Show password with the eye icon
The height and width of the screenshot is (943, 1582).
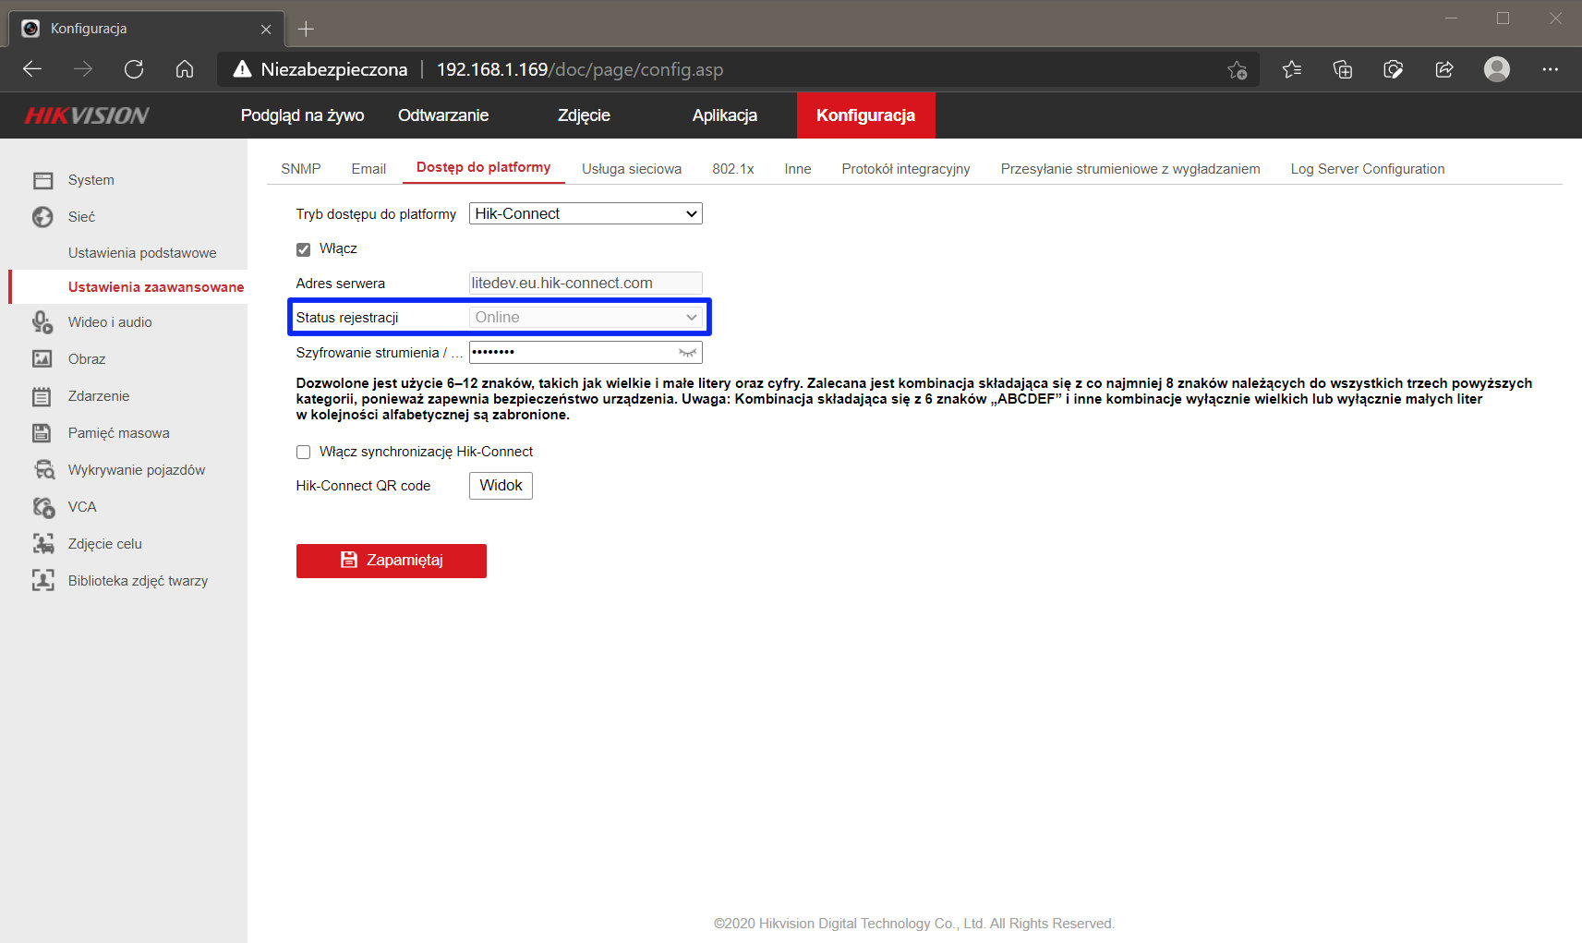(x=688, y=353)
